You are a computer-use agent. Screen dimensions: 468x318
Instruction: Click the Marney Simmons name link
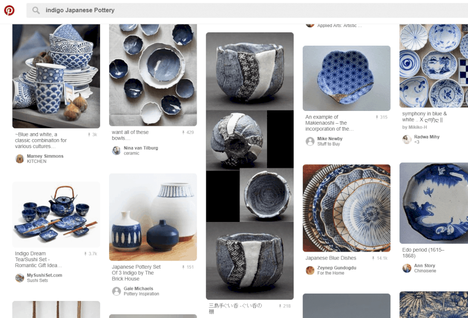pos(45,156)
